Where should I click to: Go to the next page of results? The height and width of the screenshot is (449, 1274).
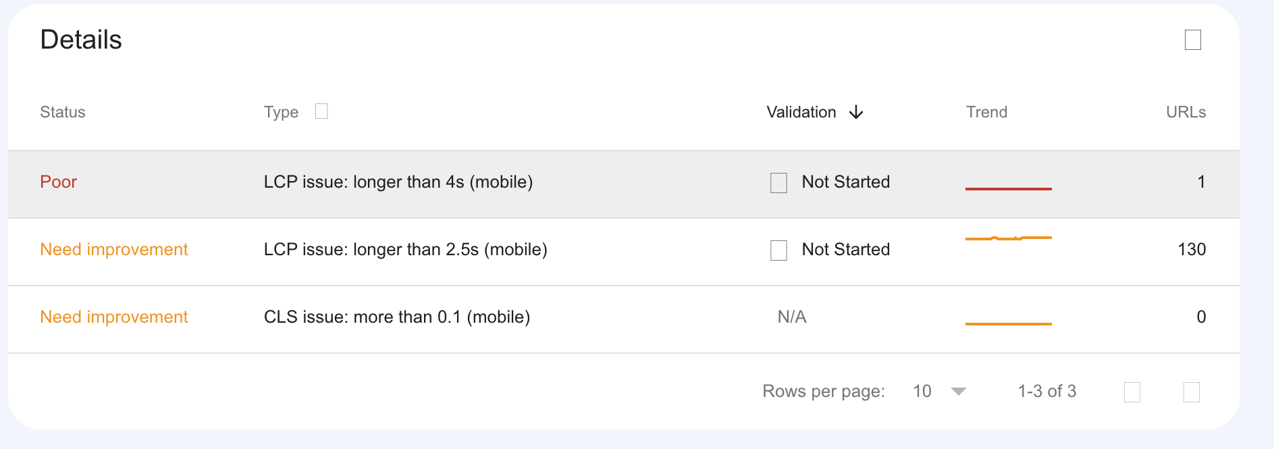click(1192, 392)
